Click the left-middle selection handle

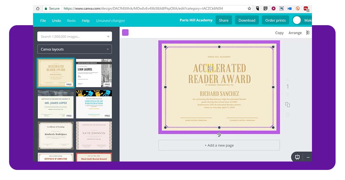(x=165, y=87)
